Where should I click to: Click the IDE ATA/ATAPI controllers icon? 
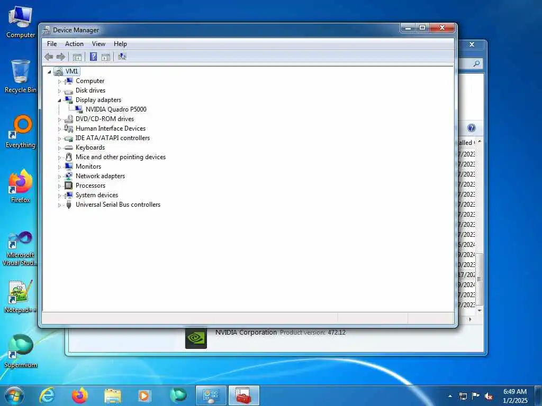69,138
